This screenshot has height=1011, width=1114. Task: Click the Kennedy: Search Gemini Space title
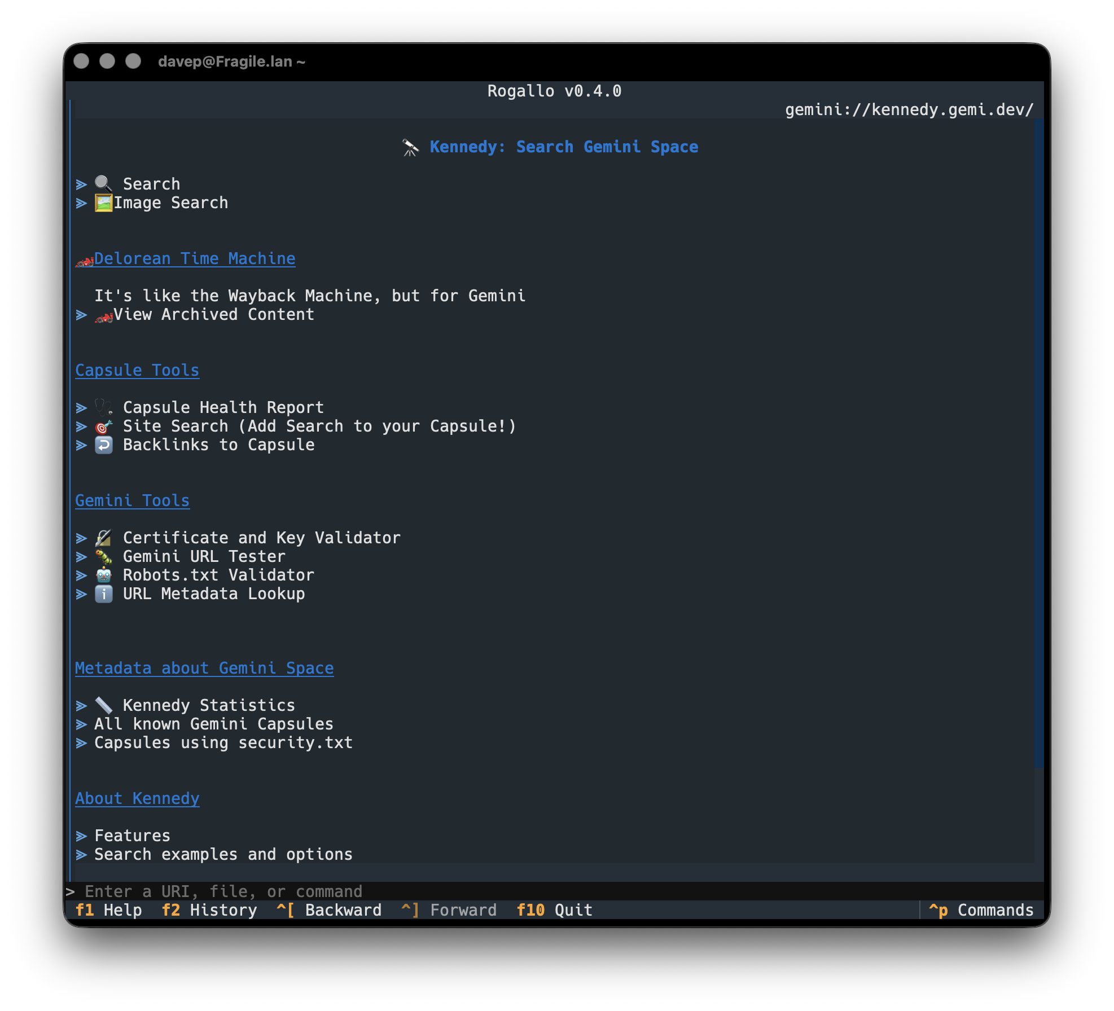(x=564, y=147)
